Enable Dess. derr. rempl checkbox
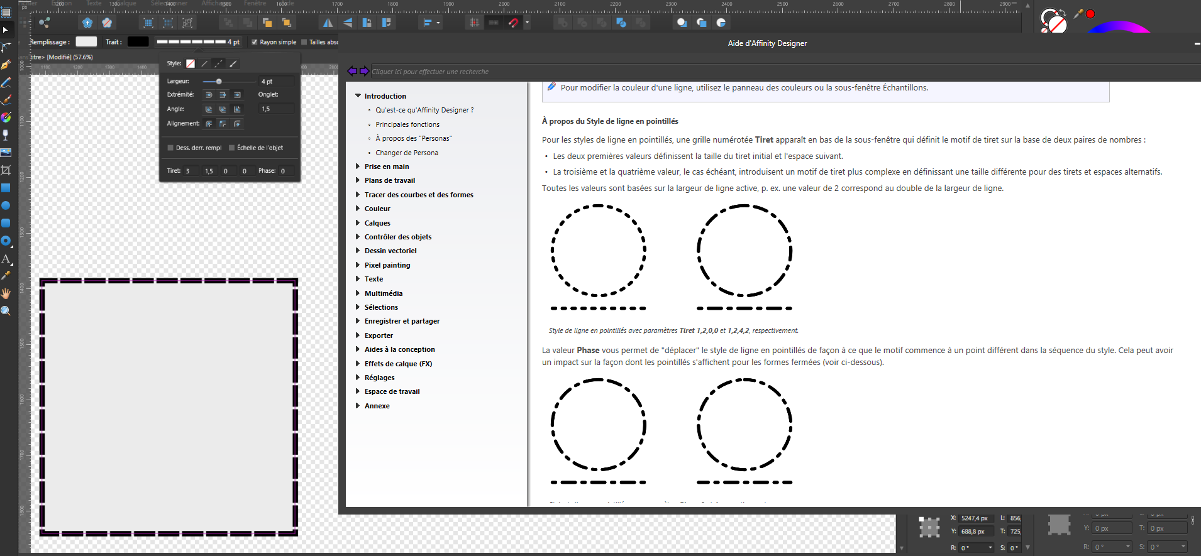The image size is (1201, 556). tap(170, 148)
